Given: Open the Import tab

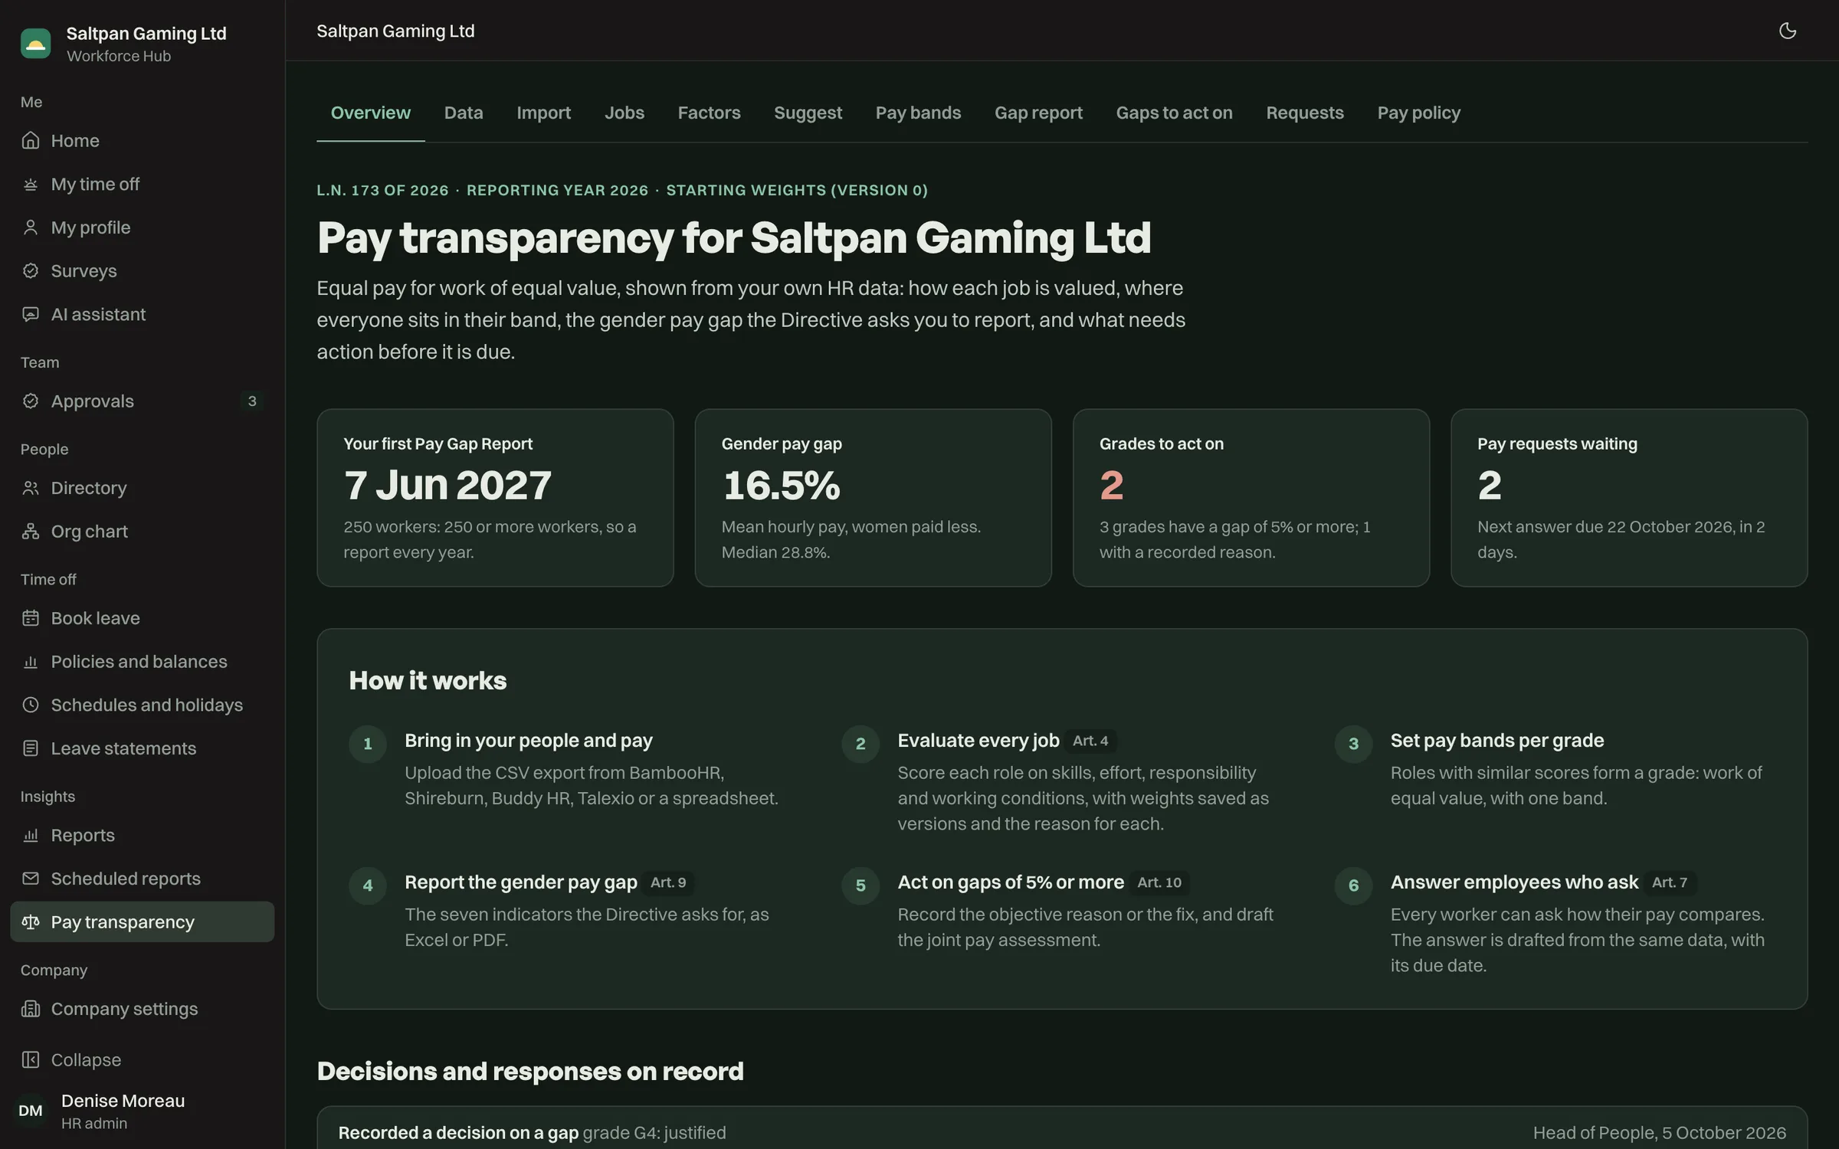Looking at the screenshot, I should click(x=543, y=113).
